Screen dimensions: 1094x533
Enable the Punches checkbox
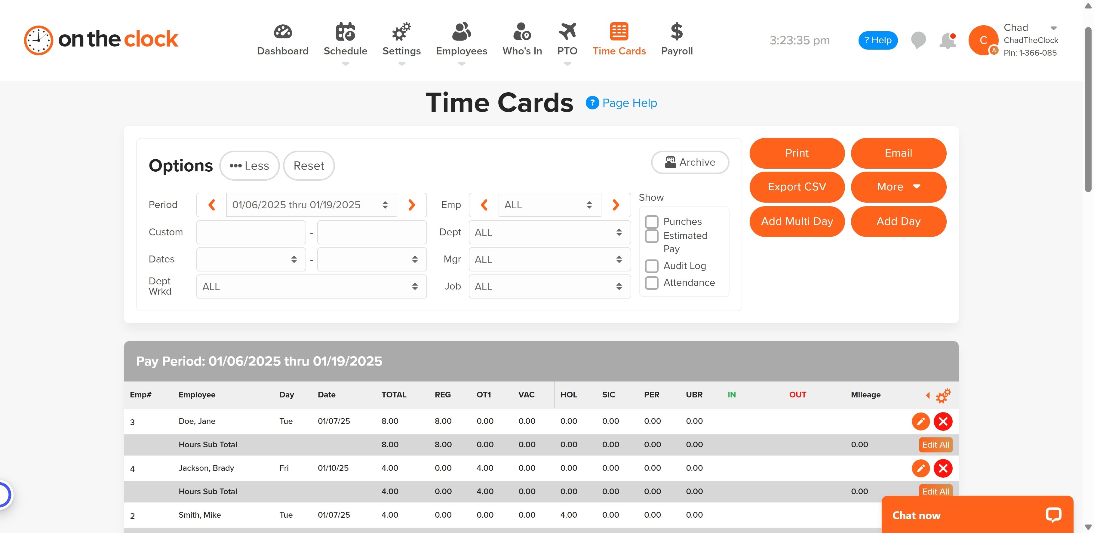pyautogui.click(x=651, y=222)
